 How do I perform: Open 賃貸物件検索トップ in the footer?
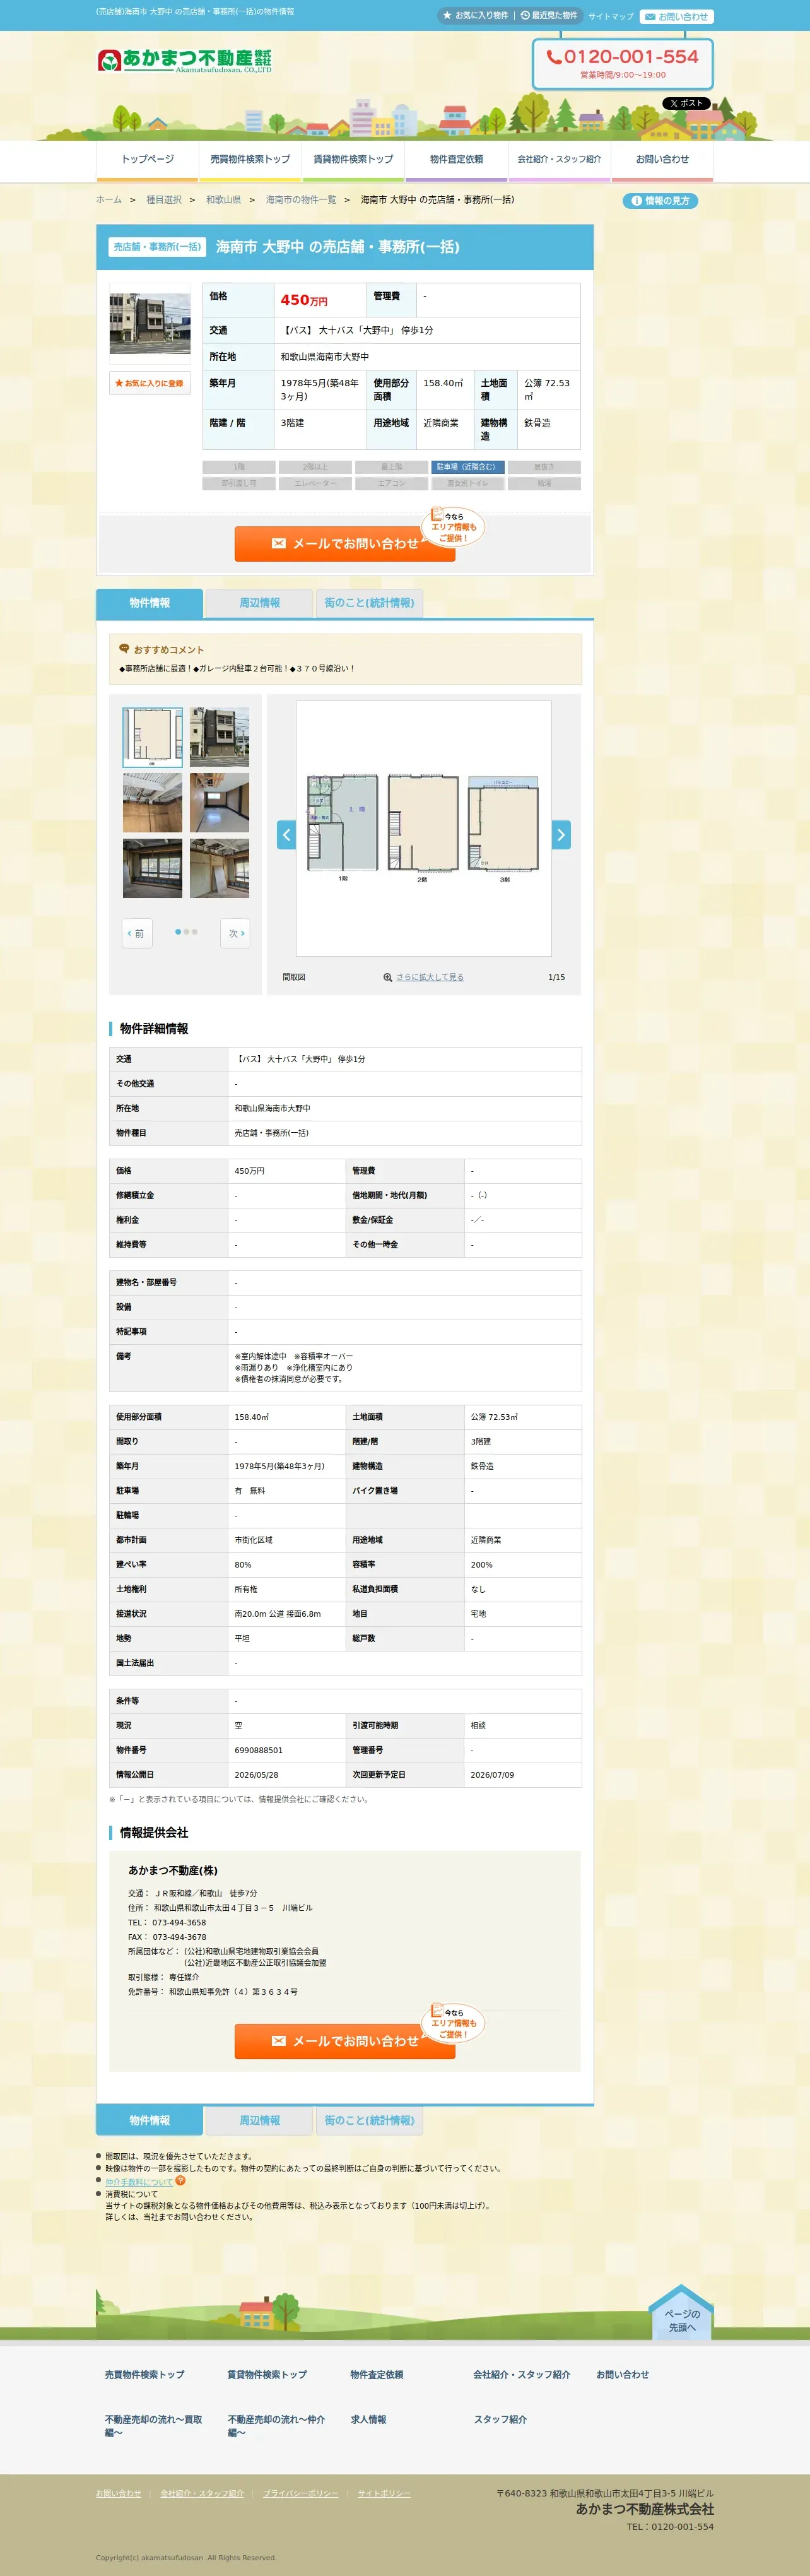click(x=267, y=2374)
